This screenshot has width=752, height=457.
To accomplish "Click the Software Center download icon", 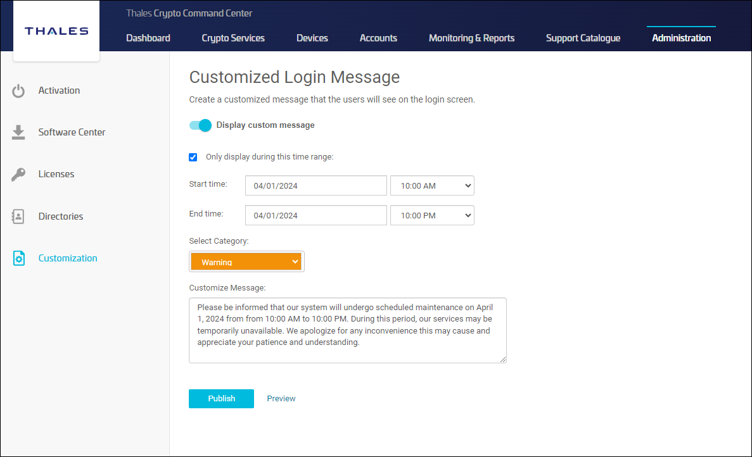I will (18, 132).
